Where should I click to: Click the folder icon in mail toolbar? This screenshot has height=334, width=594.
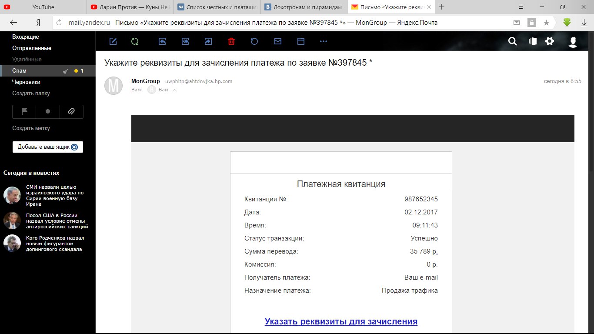point(300,41)
